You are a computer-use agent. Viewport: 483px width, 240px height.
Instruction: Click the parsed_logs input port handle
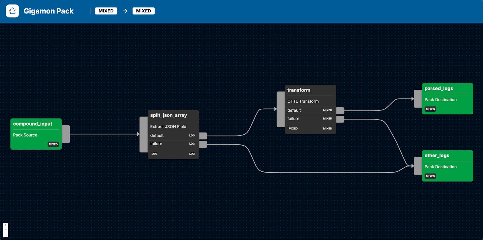[x=418, y=99]
